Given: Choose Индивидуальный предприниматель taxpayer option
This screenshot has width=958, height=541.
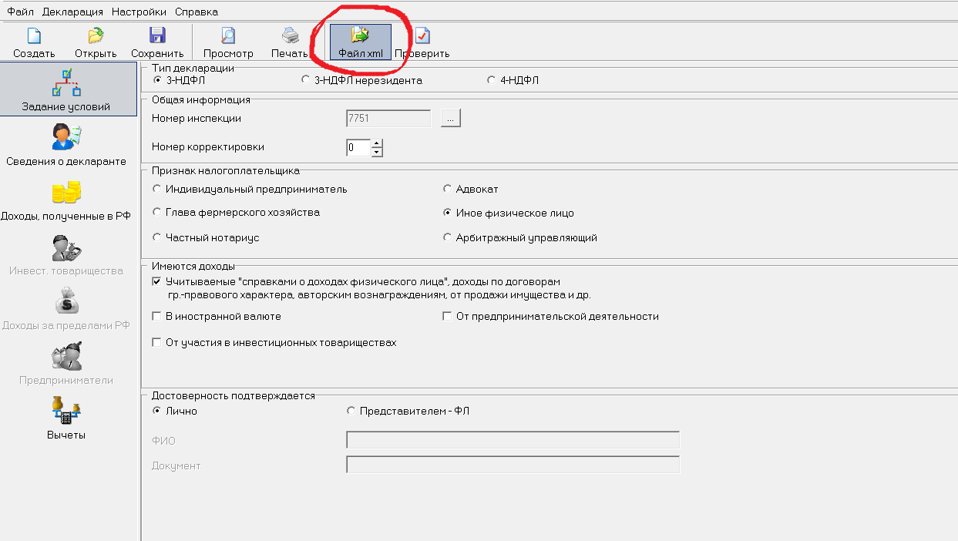Looking at the screenshot, I should click(157, 189).
